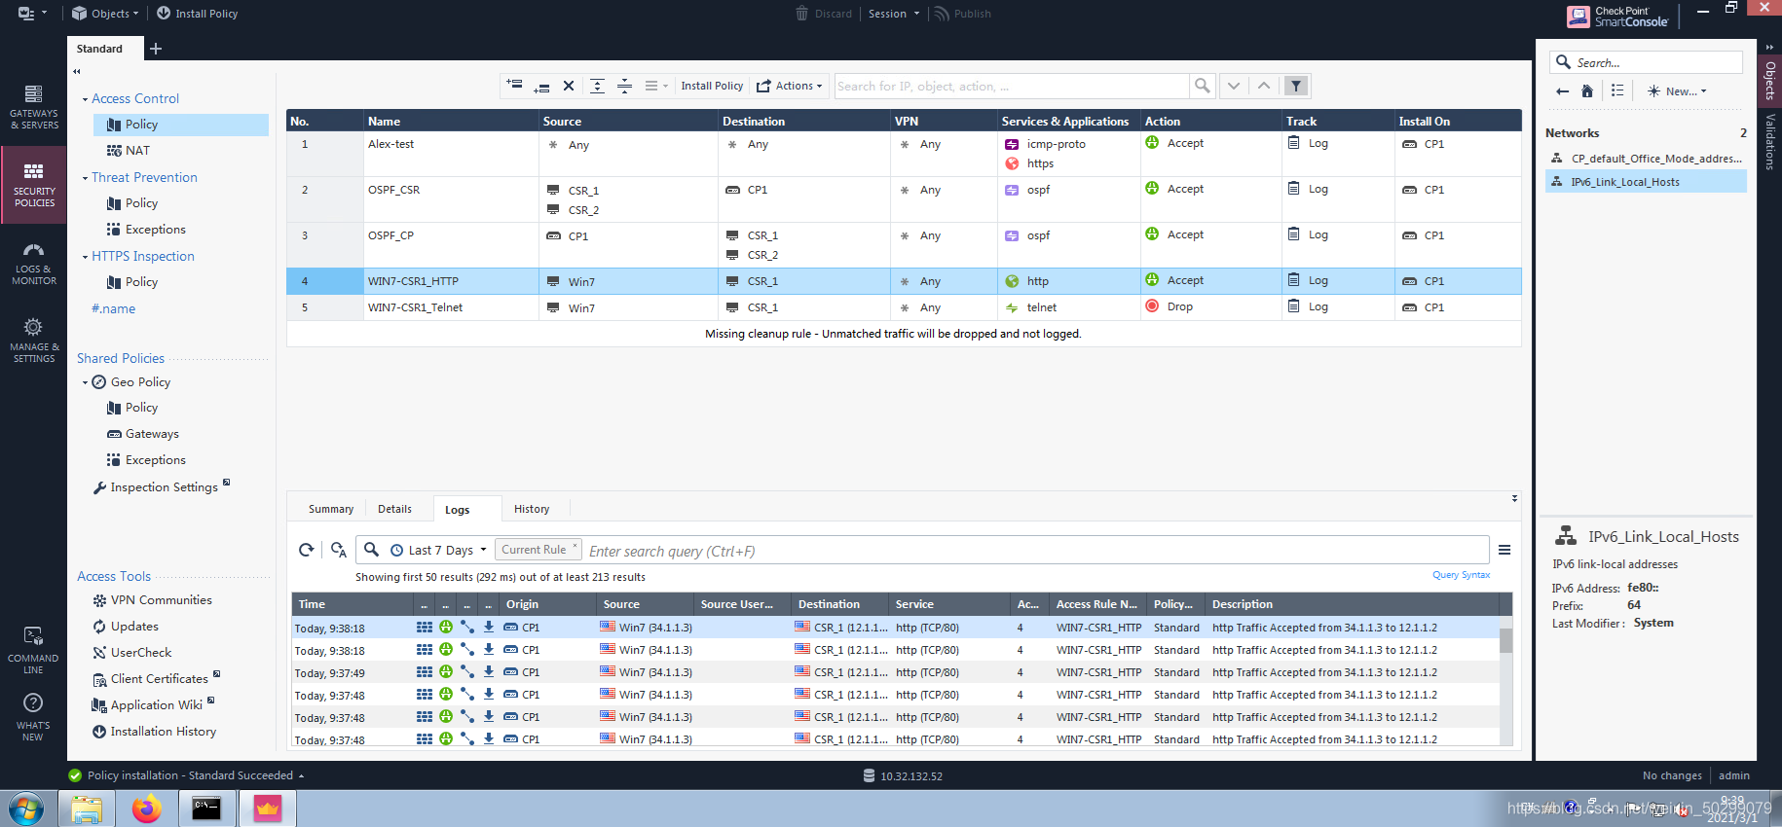
Task: Open Gateways & Servers view
Action: click(x=33, y=106)
